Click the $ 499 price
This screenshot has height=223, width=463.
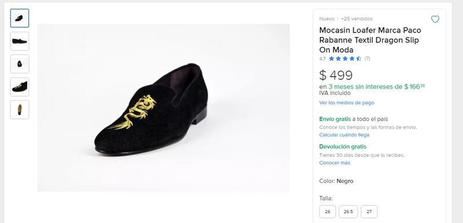pyautogui.click(x=336, y=75)
